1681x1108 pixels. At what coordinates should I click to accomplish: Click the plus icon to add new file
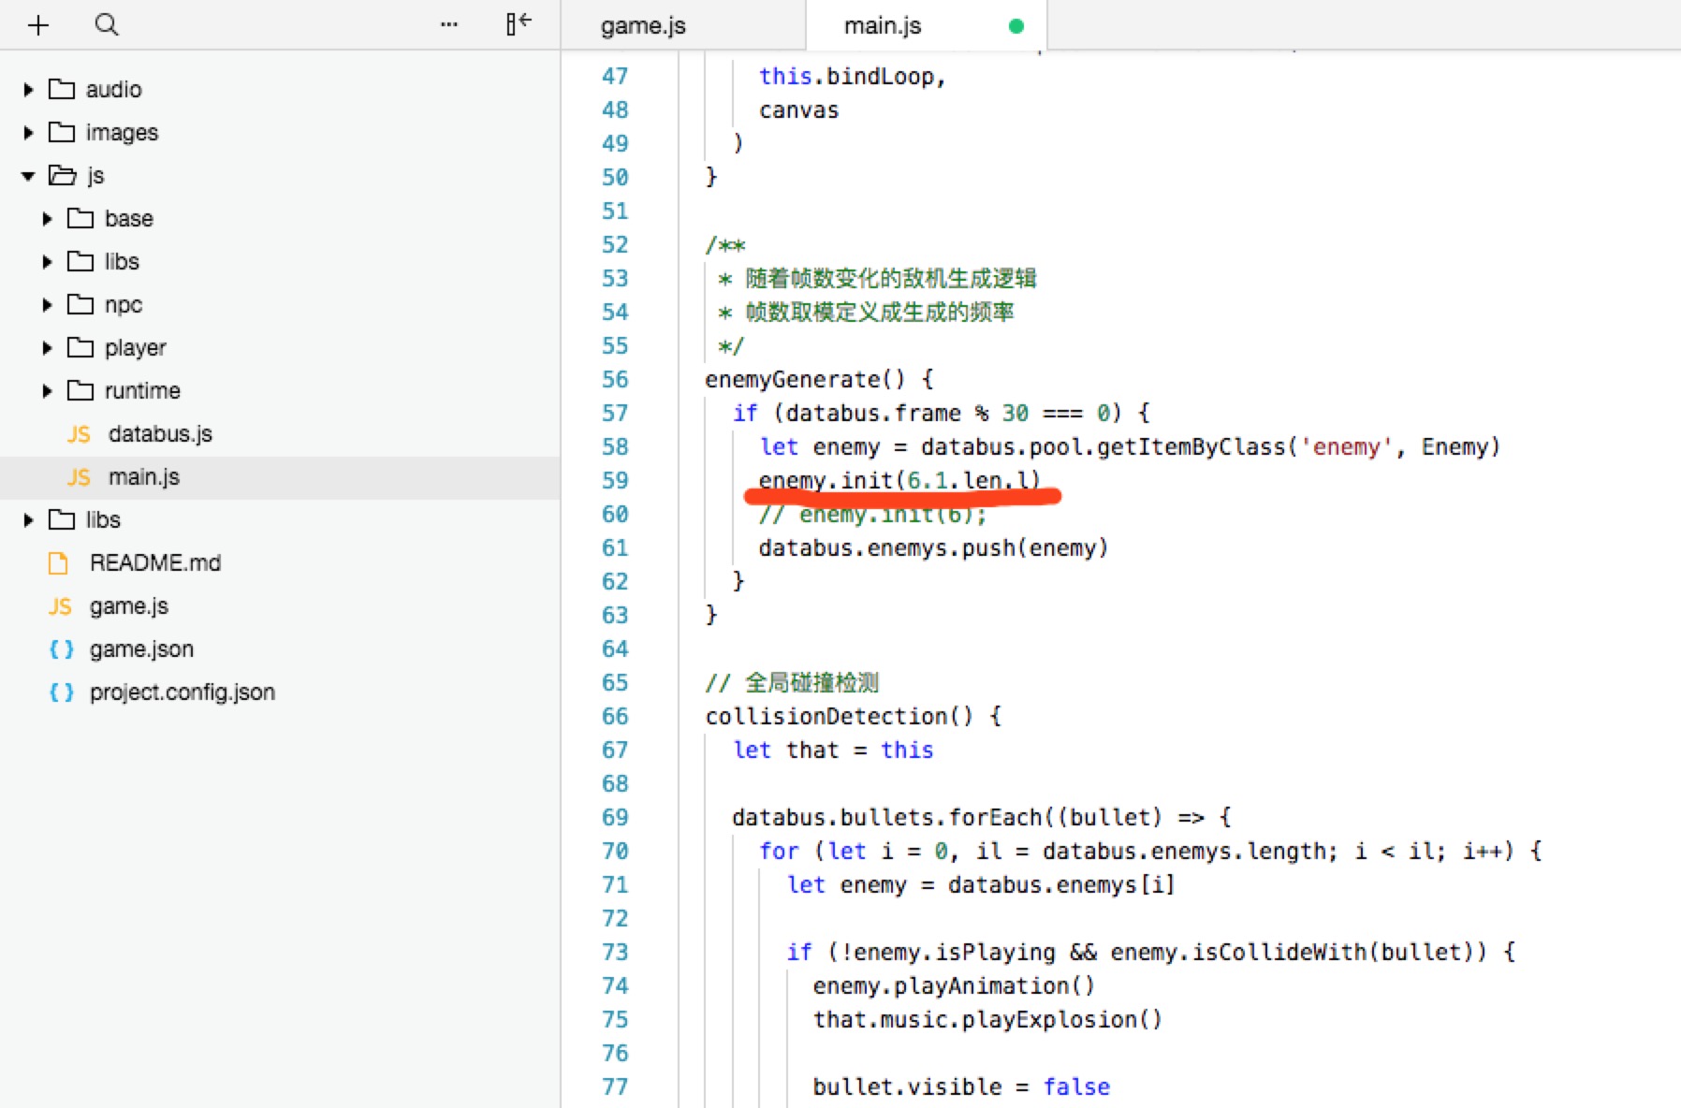[38, 25]
